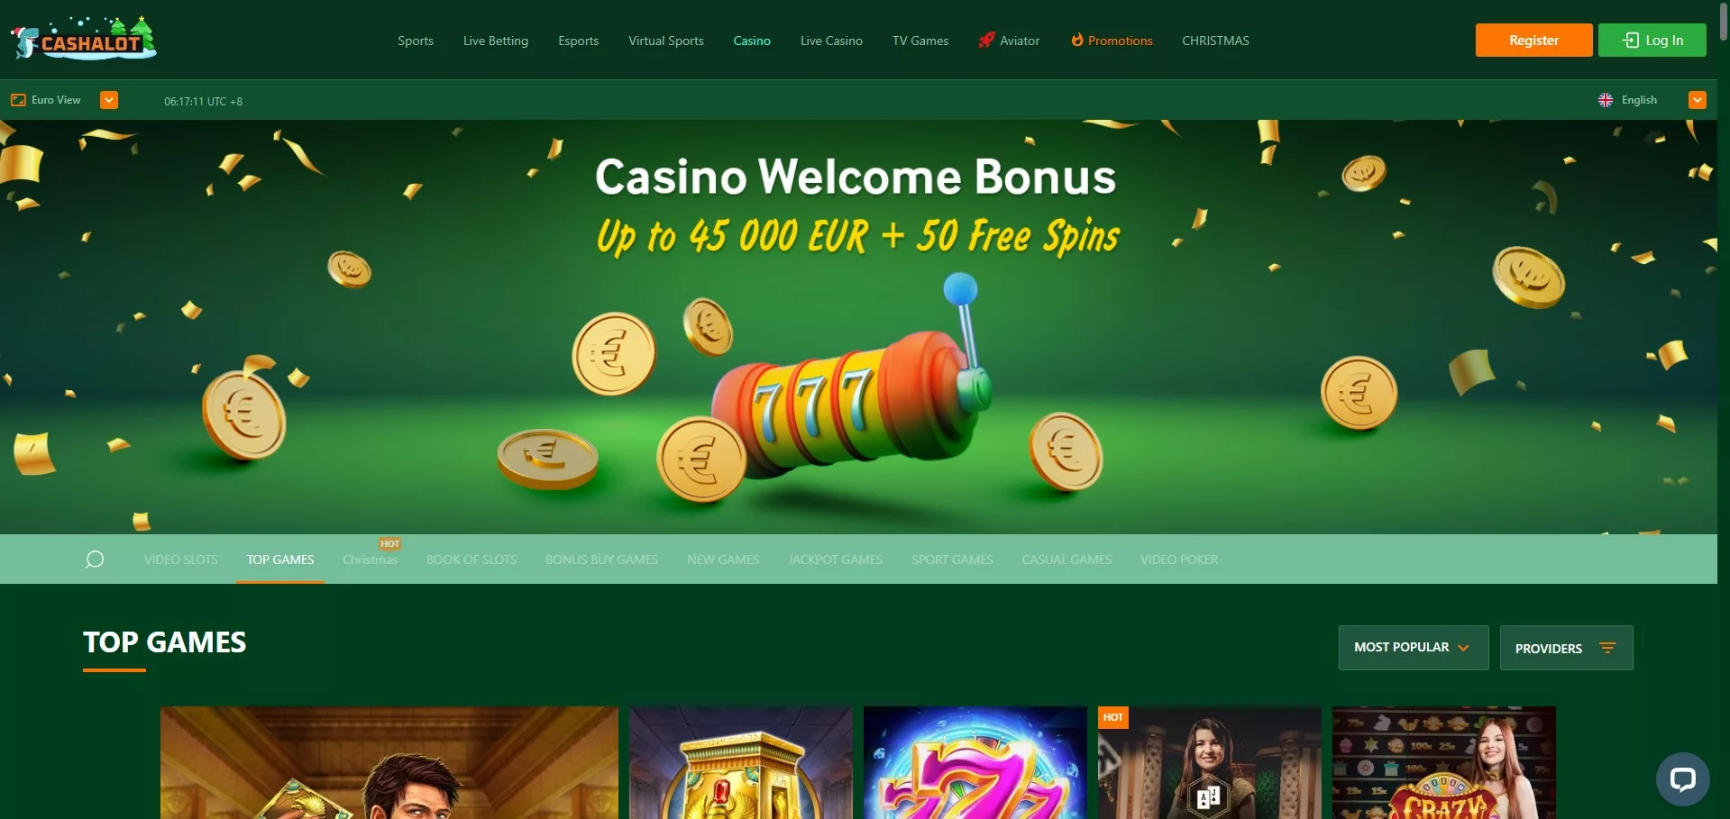This screenshot has height=819, width=1730.
Task: Select the Jackpot Games tab
Action: pos(835,560)
